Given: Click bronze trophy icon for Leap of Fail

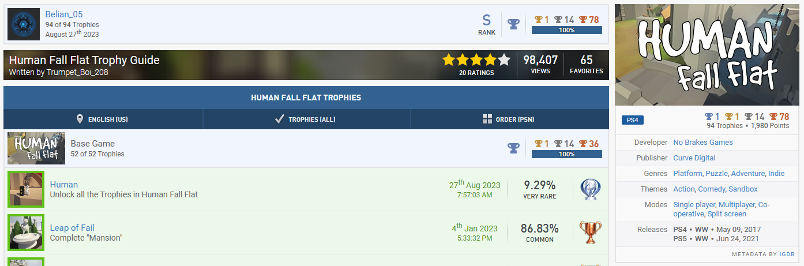Looking at the screenshot, I should pyautogui.click(x=590, y=233).
